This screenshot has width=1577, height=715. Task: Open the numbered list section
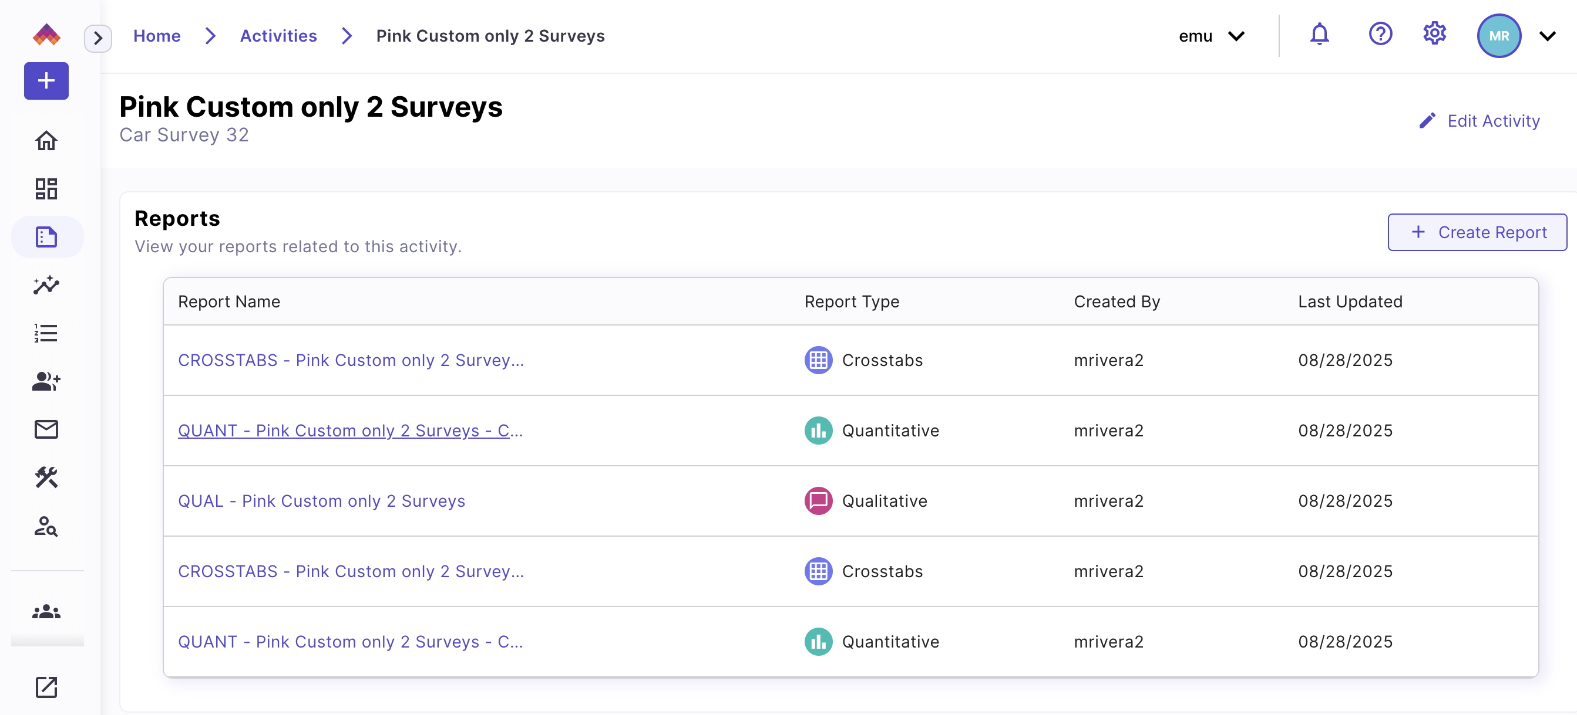(46, 333)
